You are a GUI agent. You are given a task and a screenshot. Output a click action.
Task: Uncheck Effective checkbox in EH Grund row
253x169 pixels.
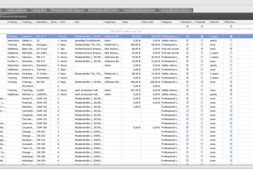click(x=231, y=49)
